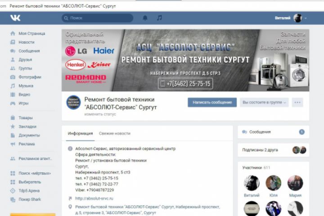Open the Участники 611 members list

pos(256,168)
